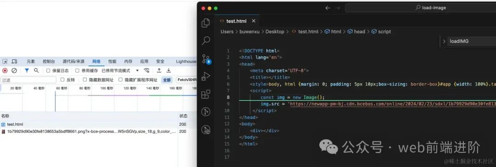Select buwenxu in the breadcrumb path
Viewport: 496px width, 167px height.
[x=249, y=32]
